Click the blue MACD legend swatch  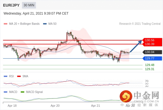[6, 92]
